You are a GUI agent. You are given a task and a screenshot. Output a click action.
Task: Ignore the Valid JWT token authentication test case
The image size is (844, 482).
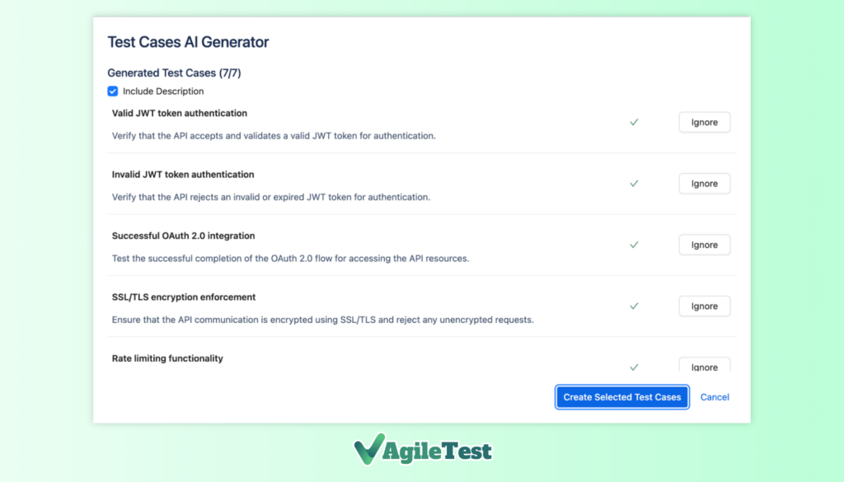(704, 122)
